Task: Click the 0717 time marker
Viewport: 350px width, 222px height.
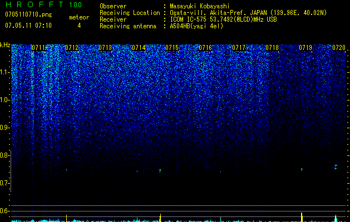Action: click(x=239, y=48)
